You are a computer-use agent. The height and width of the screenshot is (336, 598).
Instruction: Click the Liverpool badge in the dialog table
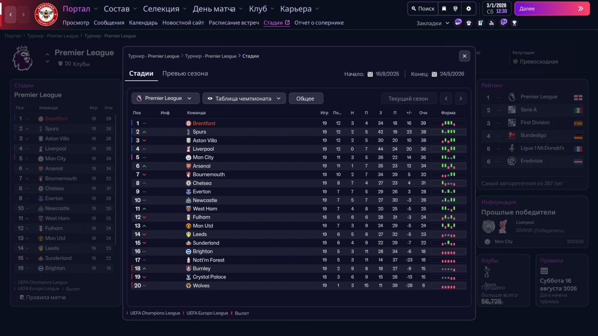tap(189, 149)
